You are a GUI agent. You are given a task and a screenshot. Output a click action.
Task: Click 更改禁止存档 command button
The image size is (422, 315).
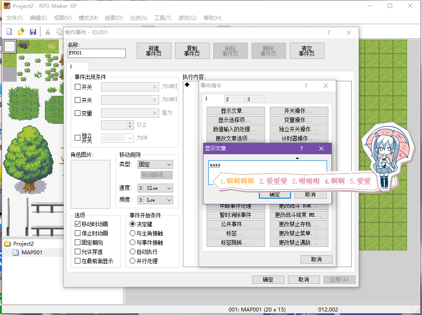click(x=299, y=224)
